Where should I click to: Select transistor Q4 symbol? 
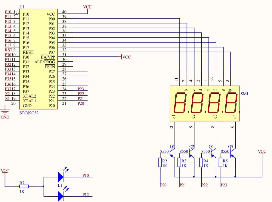(213, 153)
